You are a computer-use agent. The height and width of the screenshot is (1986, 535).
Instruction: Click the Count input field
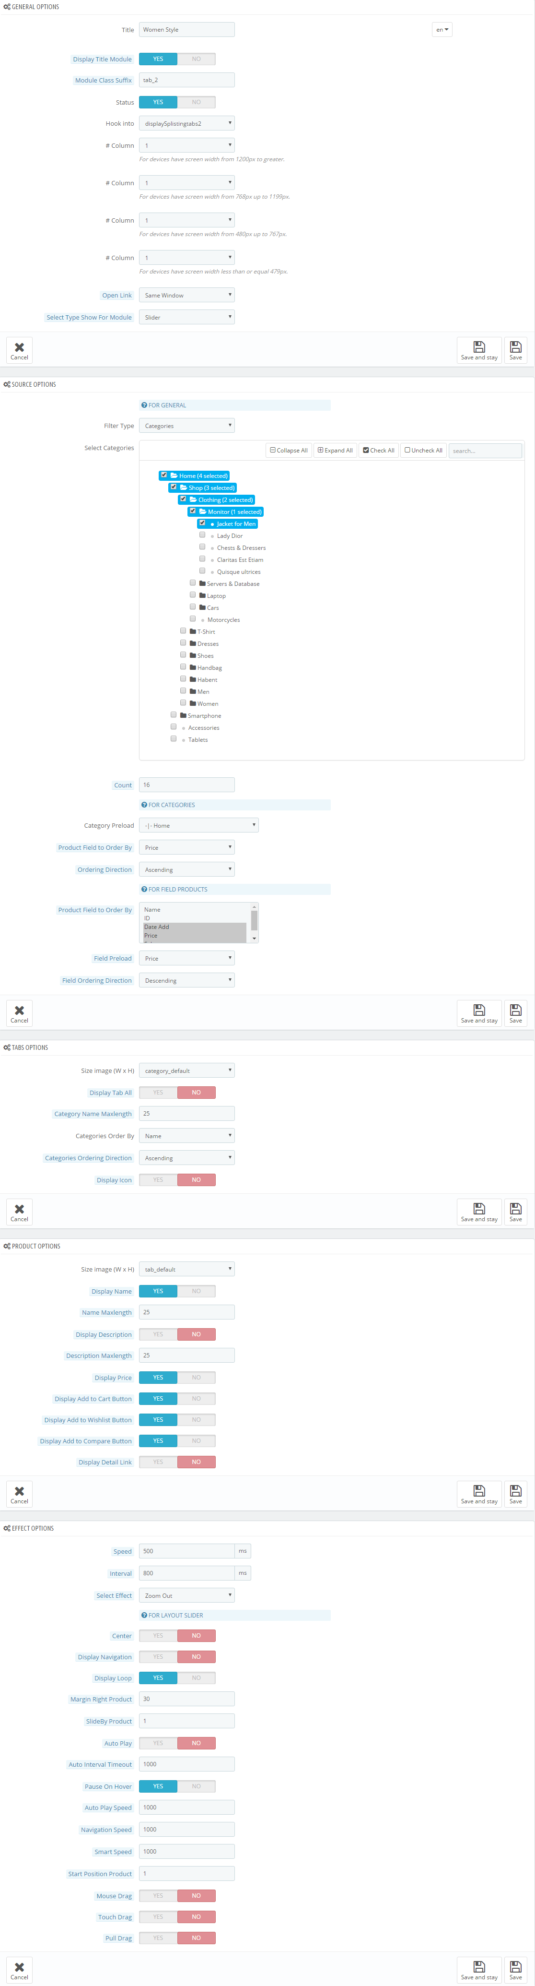pyautogui.click(x=187, y=785)
